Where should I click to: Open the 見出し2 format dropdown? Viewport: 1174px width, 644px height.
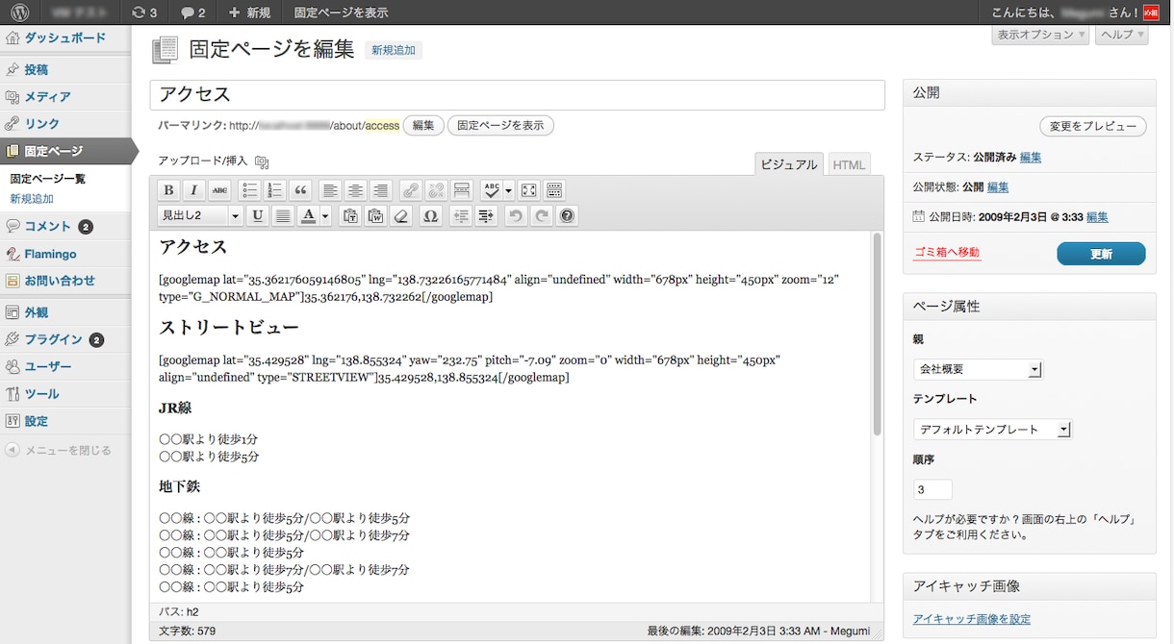tap(200, 216)
